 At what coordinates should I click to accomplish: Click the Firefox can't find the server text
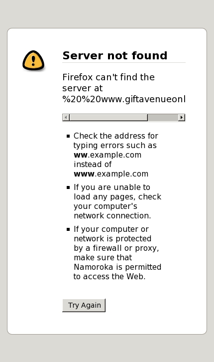tap(108, 82)
